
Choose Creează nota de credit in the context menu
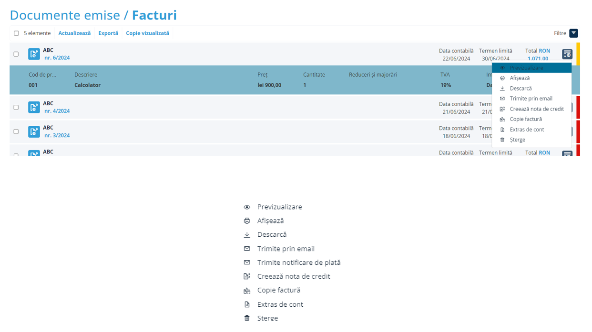point(536,109)
